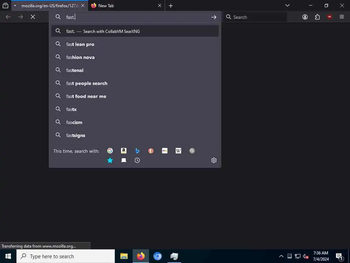Screen dimensions: 350x263
Task: Choose the 'fastenal' suggestion
Action: (135, 70)
